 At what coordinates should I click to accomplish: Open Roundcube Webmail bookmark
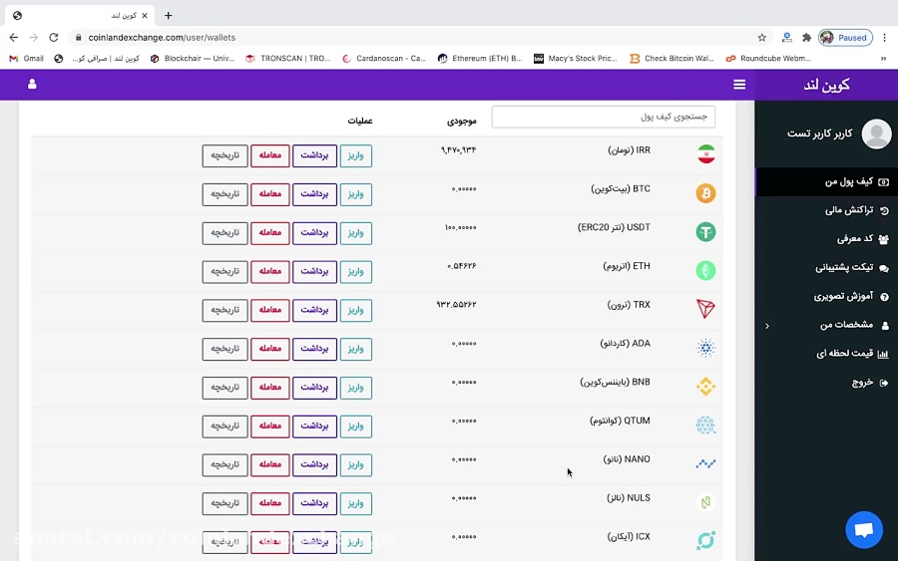[x=768, y=59]
